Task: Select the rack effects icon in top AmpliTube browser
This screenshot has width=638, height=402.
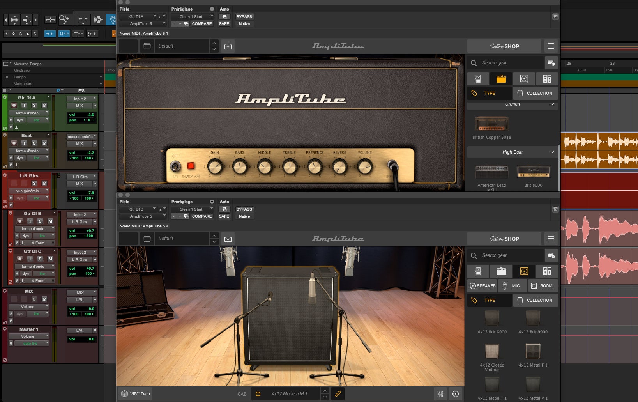Action: pyautogui.click(x=547, y=79)
